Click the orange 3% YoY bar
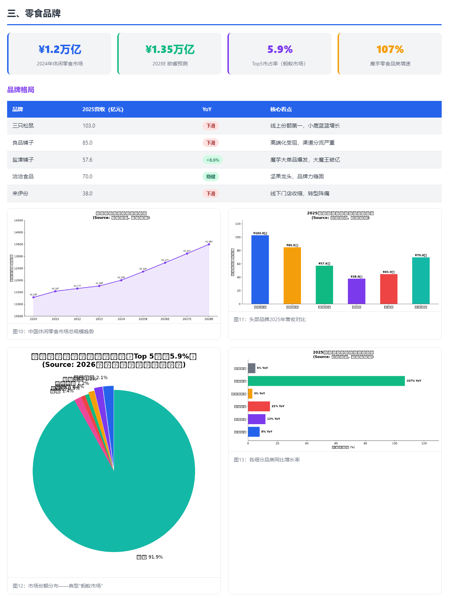Image resolution: width=452 pixels, height=600 pixels. pyautogui.click(x=250, y=394)
